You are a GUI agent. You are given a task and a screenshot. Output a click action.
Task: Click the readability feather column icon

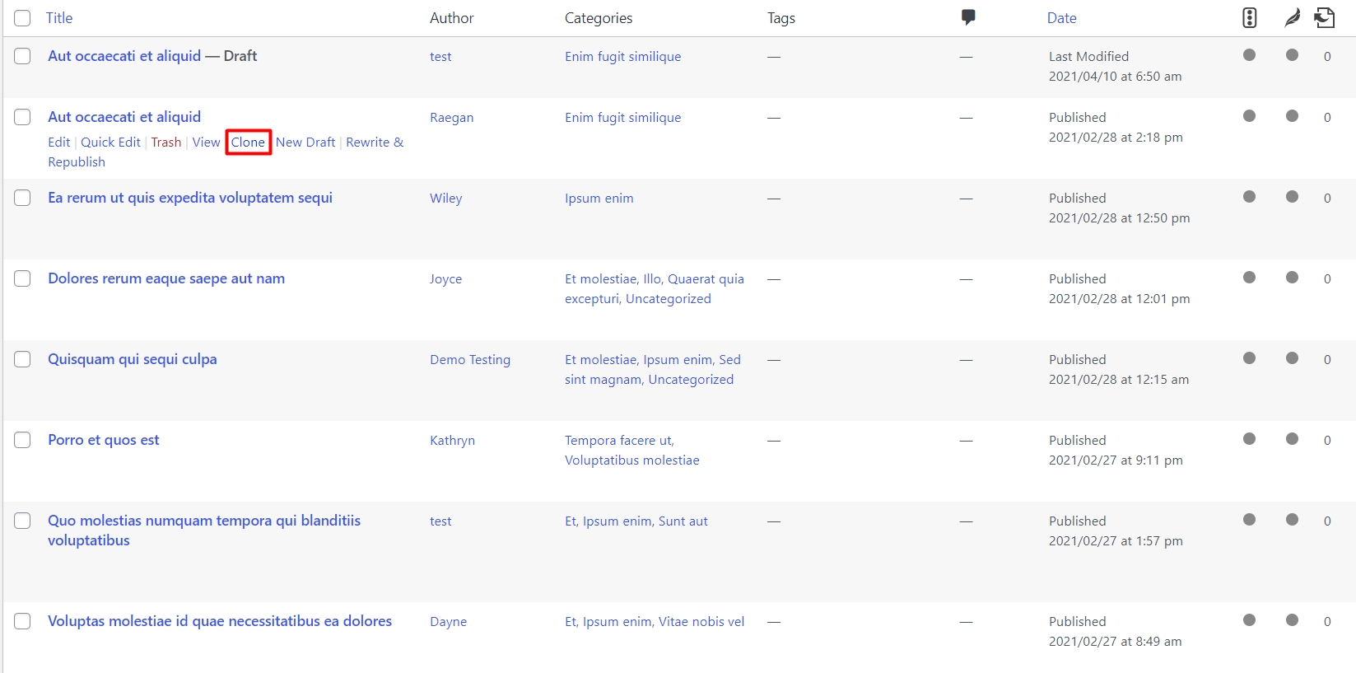click(x=1293, y=17)
